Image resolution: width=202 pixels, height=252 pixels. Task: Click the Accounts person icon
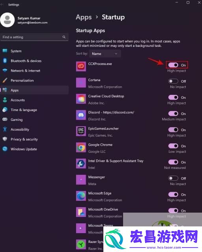coord(5,100)
